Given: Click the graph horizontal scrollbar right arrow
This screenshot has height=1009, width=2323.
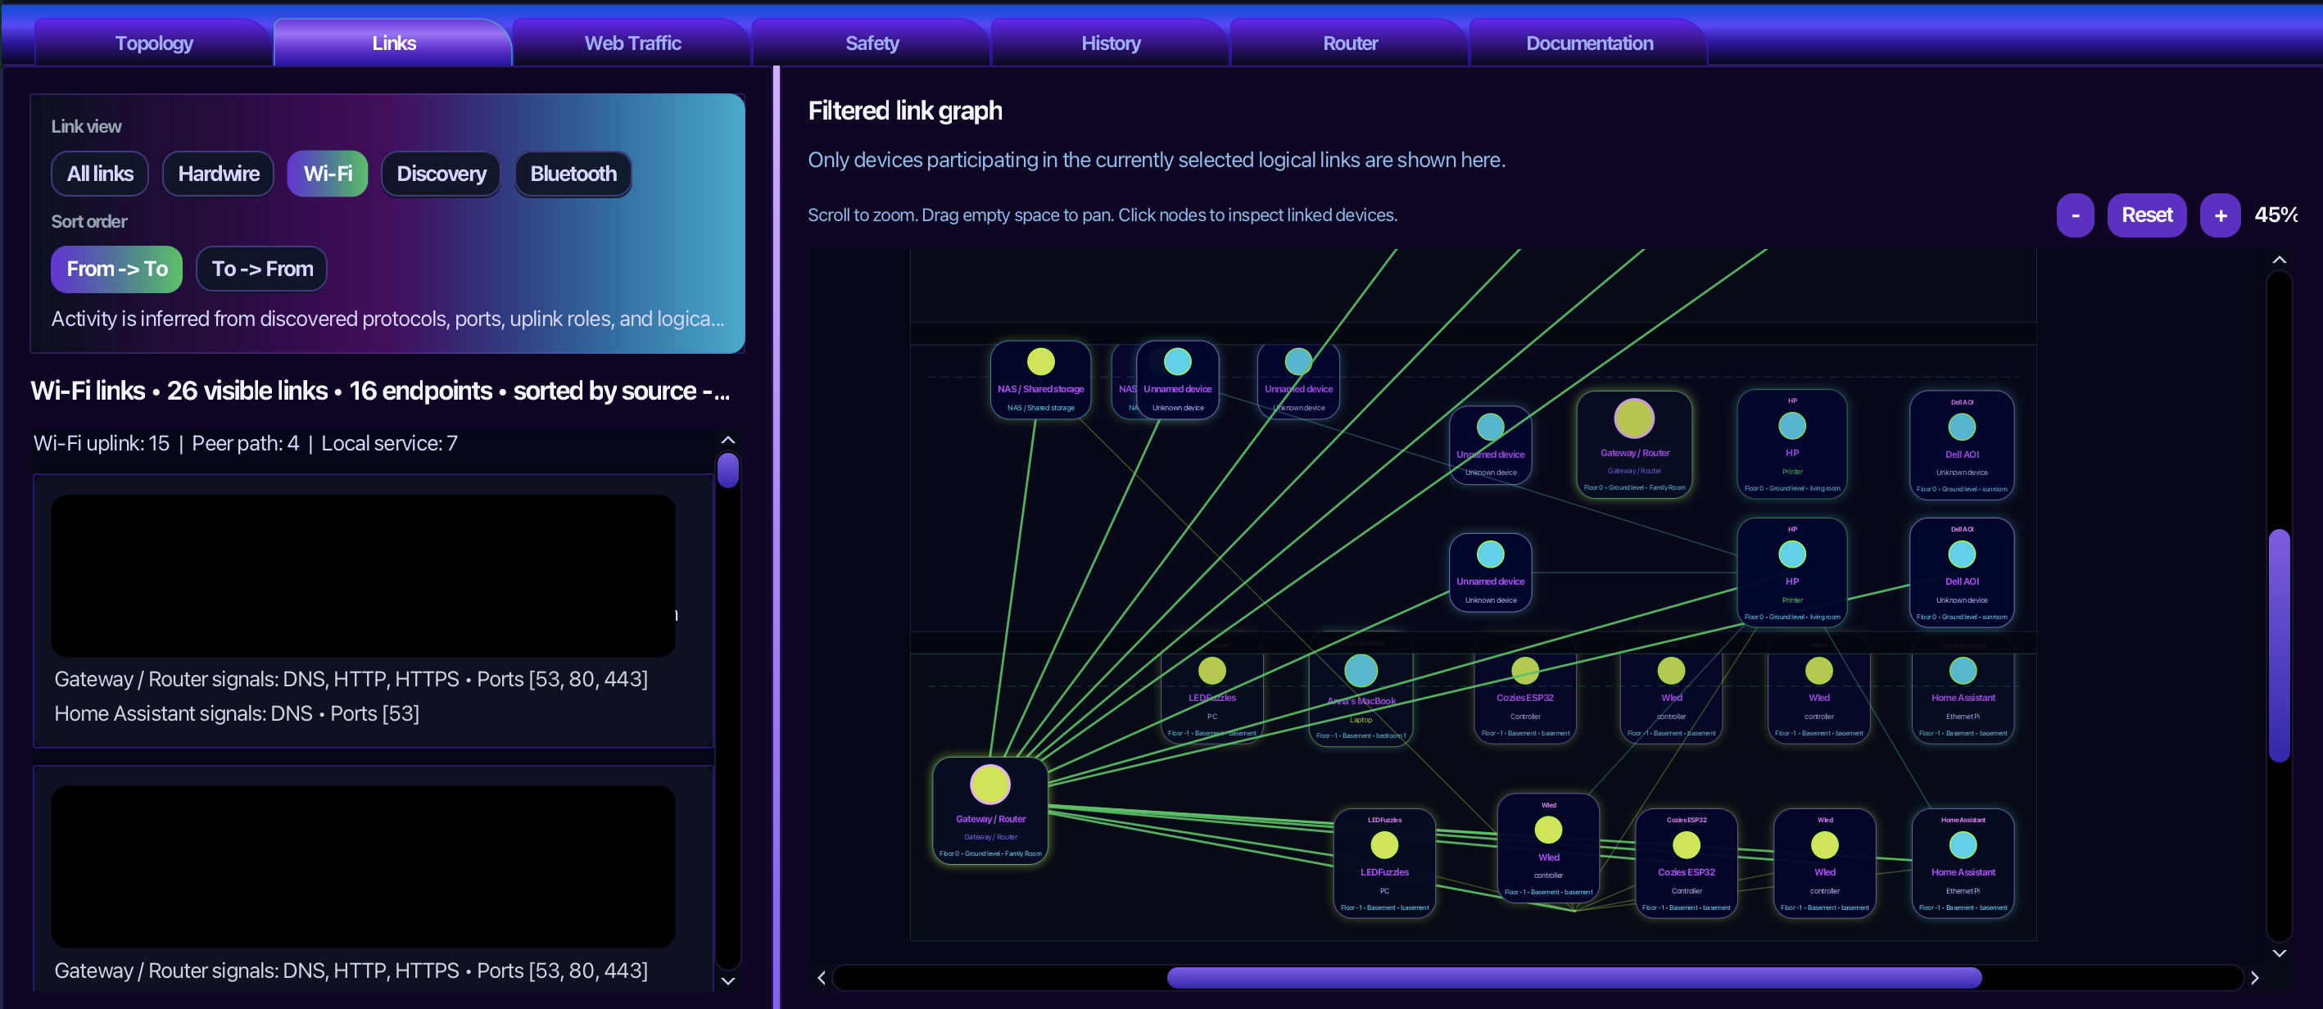Looking at the screenshot, I should click(2255, 977).
